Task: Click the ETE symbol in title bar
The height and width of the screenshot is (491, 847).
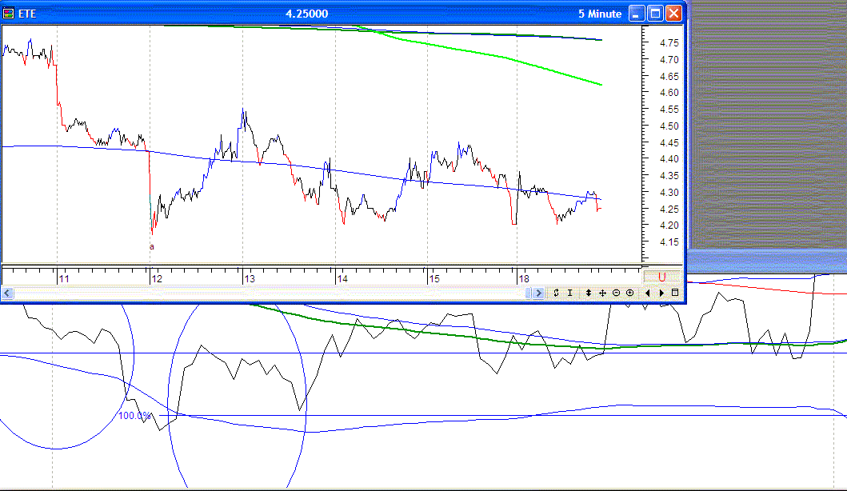Action: pyautogui.click(x=27, y=14)
